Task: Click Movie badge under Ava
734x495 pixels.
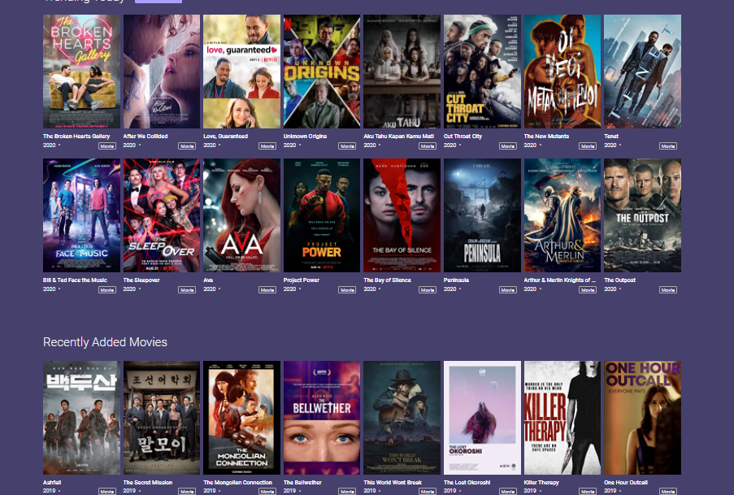Action: point(267,290)
